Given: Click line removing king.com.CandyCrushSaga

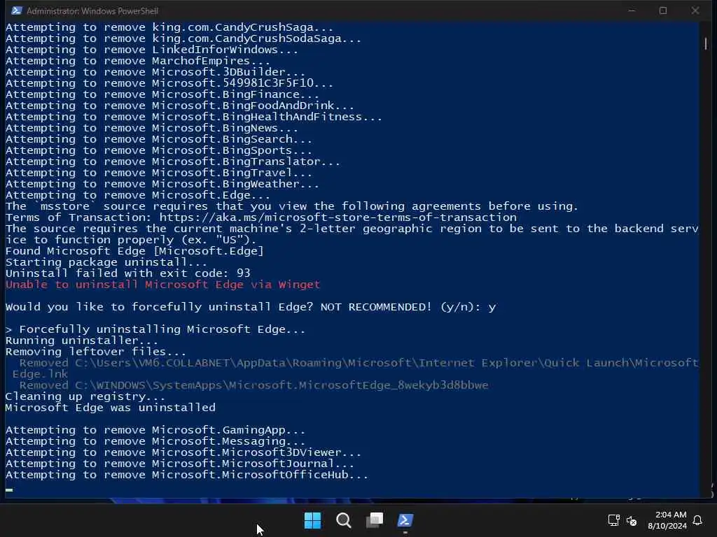Looking at the screenshot, I should (x=169, y=27).
